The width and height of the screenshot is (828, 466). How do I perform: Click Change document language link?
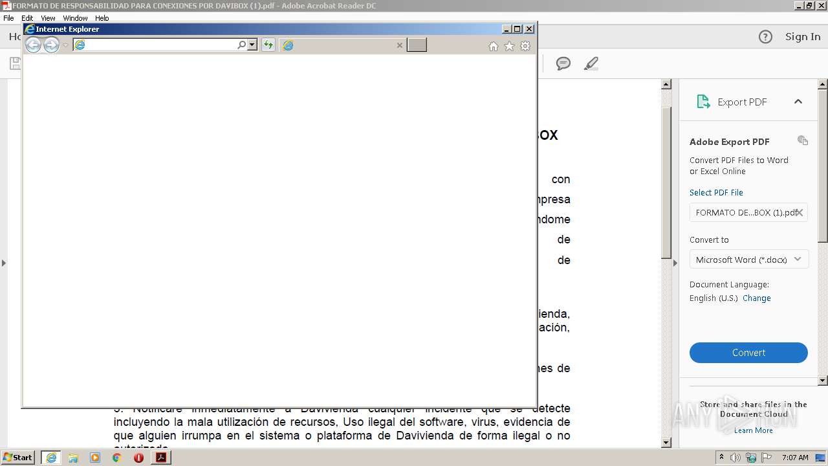[757, 298]
